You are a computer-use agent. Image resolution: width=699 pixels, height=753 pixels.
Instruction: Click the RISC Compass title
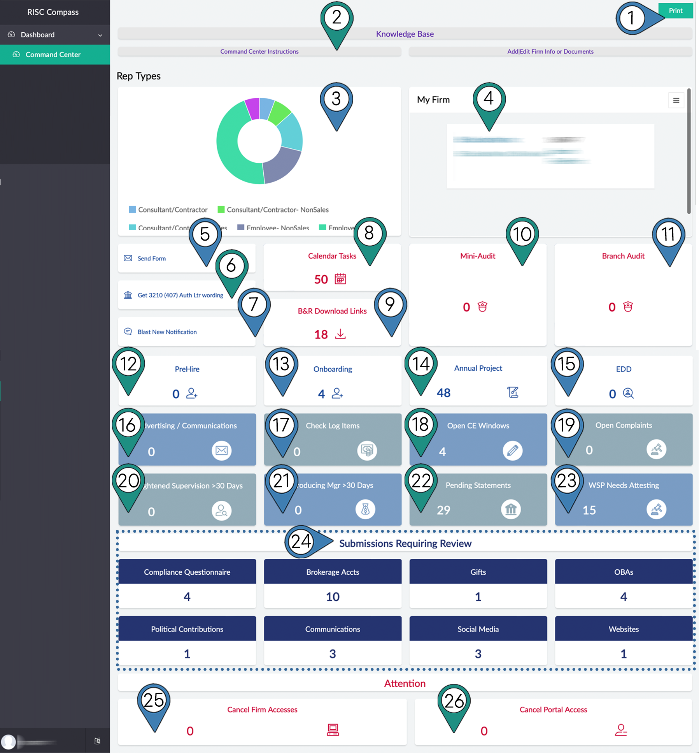(53, 12)
